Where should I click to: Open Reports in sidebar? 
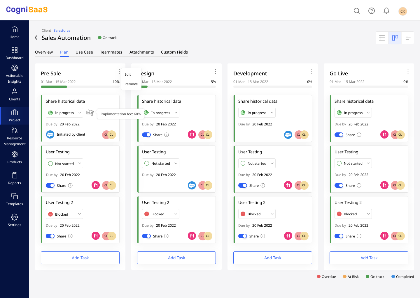pos(15,178)
